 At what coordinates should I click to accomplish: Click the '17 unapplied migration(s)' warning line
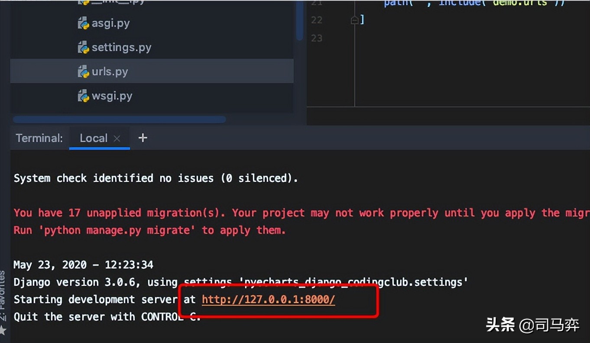coord(301,213)
